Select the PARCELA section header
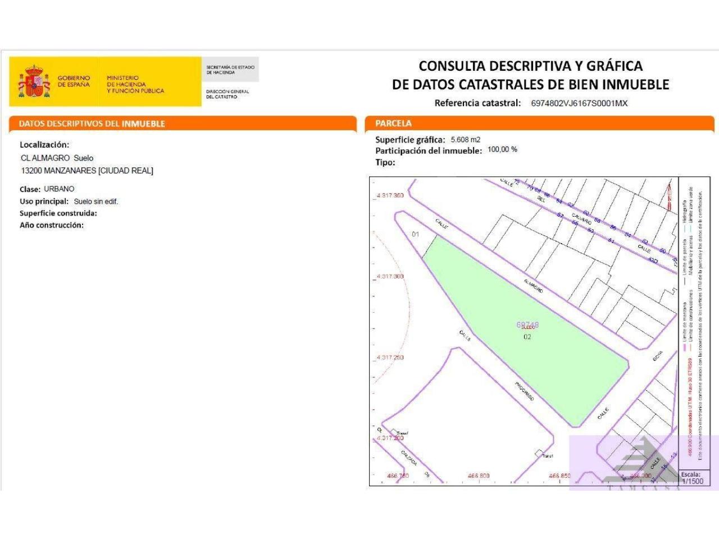The image size is (719, 539). pos(393,124)
